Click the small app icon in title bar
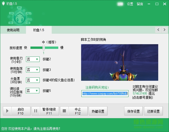 3,4
